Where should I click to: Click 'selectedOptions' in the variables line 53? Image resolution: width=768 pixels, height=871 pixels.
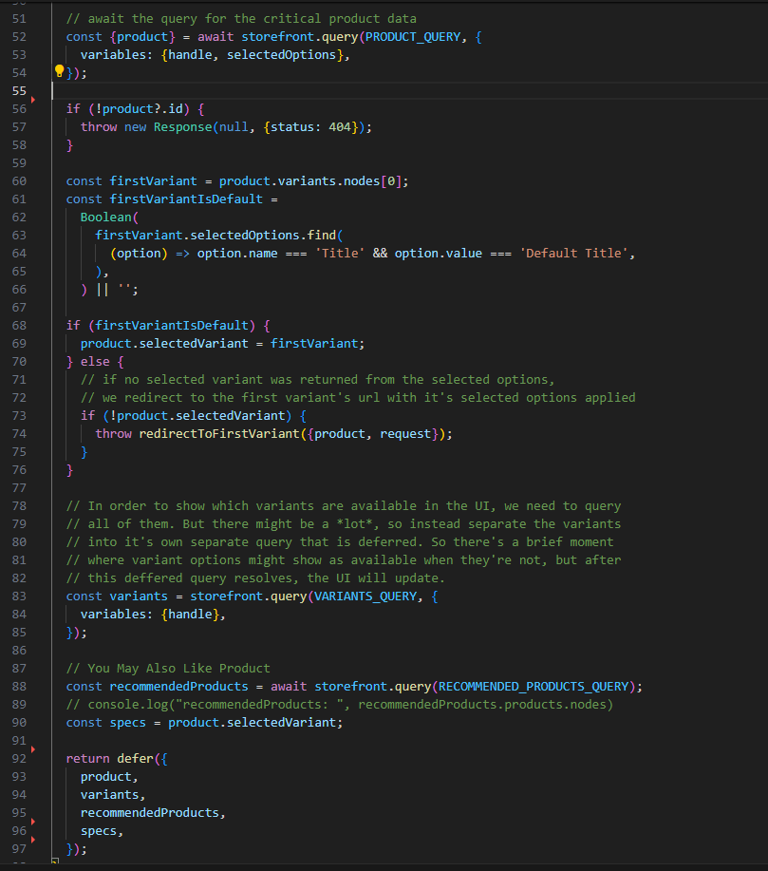point(282,55)
